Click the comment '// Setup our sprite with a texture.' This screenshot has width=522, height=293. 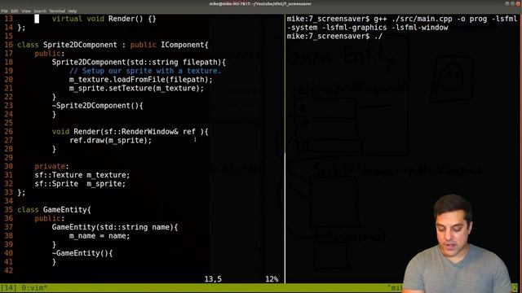(145, 71)
